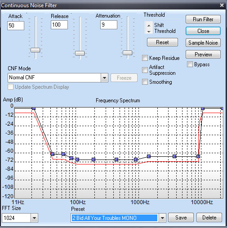Click Shift Threshold up arrow
The height and width of the screenshot is (228, 227).
click(149, 25)
